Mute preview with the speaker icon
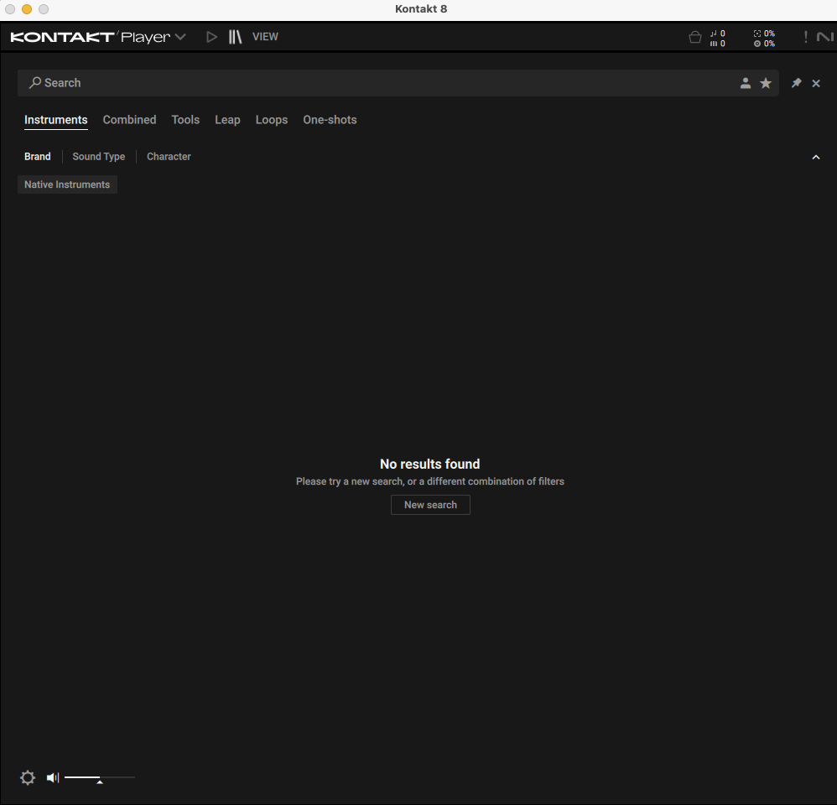The height and width of the screenshot is (805, 837). pos(53,778)
